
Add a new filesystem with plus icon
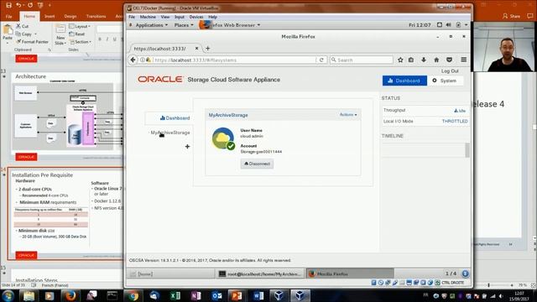187,147
